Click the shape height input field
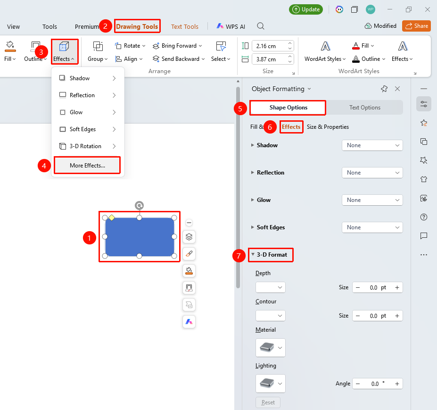The width and height of the screenshot is (437, 410). click(x=269, y=46)
